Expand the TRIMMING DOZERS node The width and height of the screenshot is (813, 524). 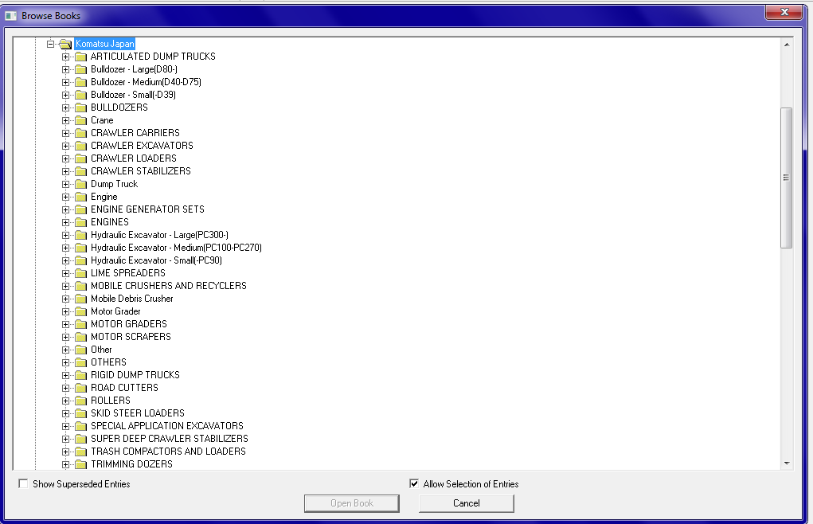point(65,464)
